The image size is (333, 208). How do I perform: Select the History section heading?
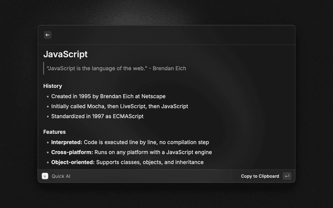[x=53, y=86]
